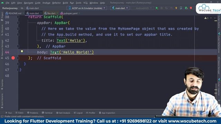The height and width of the screenshot is (124, 221).
Task: Collapse the fold marker on line 38
Action: click(x=18, y=17)
